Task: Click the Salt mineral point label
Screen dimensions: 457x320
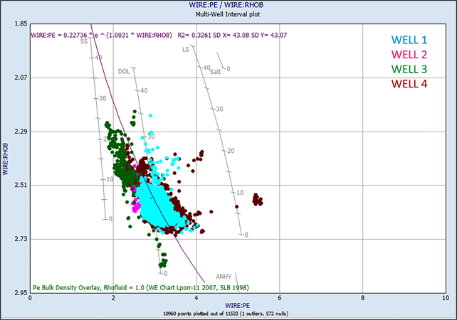Action: [216, 71]
